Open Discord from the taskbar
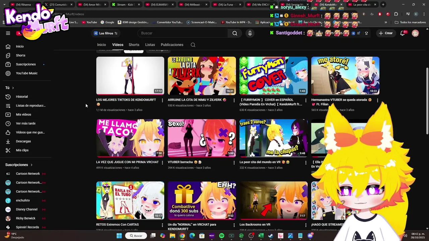Image resolution: width=429 pixels, height=241 pixels. click(x=310, y=236)
